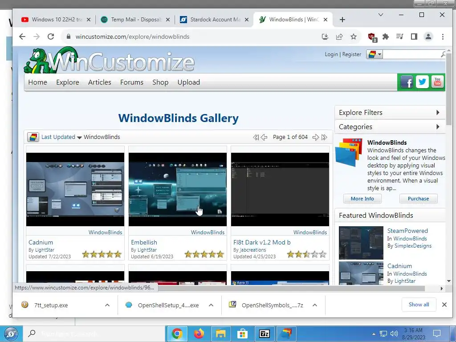This screenshot has width=456, height=342.
Task: Open the media control icon in toolbar
Action: [x=400, y=37]
